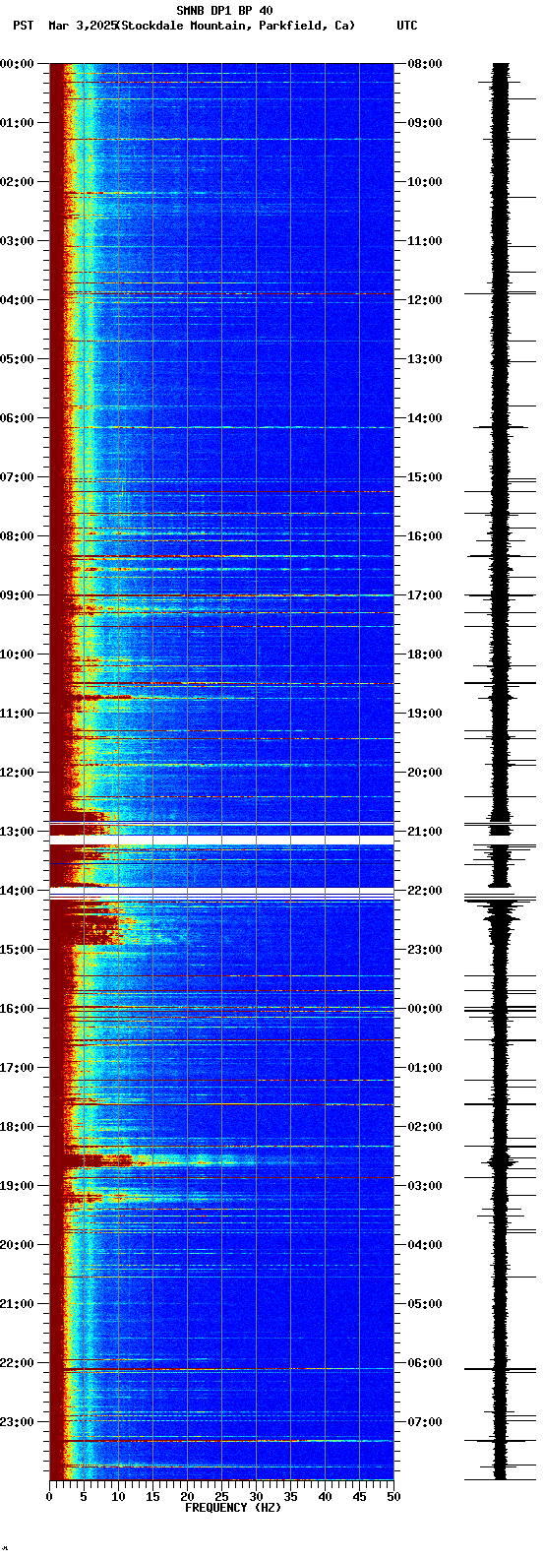Pick the 07:00 label on UTC axis

point(424,1422)
